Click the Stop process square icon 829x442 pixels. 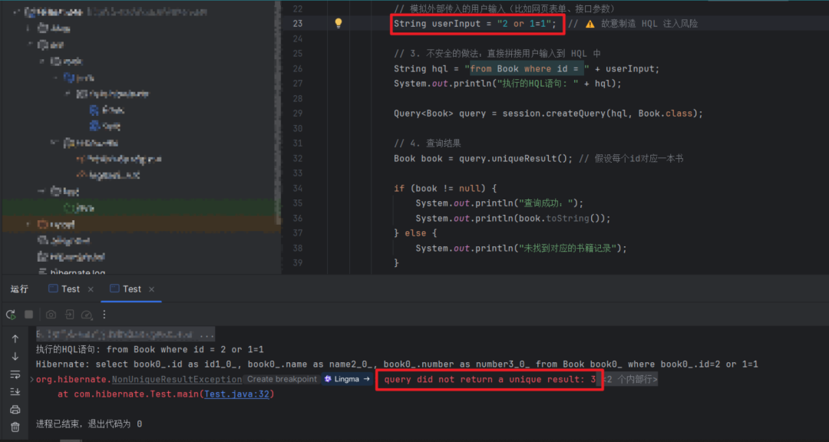click(29, 315)
